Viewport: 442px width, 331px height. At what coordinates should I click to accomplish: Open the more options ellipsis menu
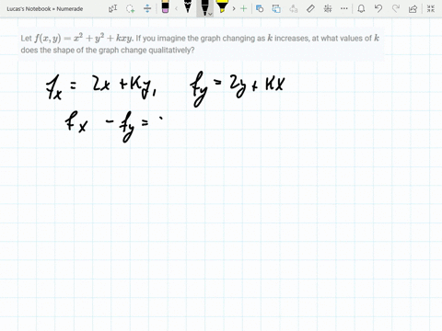pos(344,8)
